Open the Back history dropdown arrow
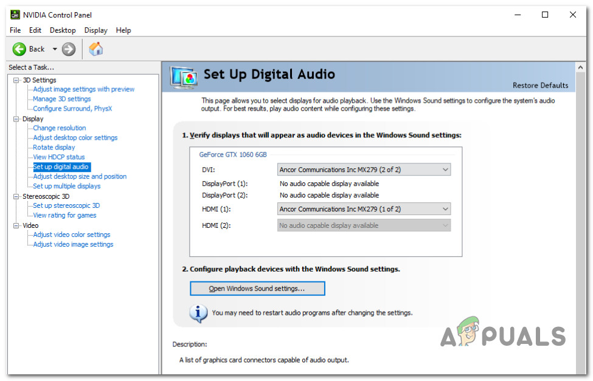Image resolution: width=593 pixels, height=381 pixels. click(x=55, y=49)
